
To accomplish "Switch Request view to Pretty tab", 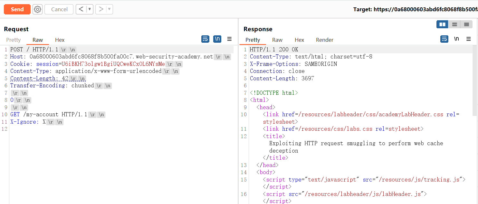I will [x=14, y=40].
